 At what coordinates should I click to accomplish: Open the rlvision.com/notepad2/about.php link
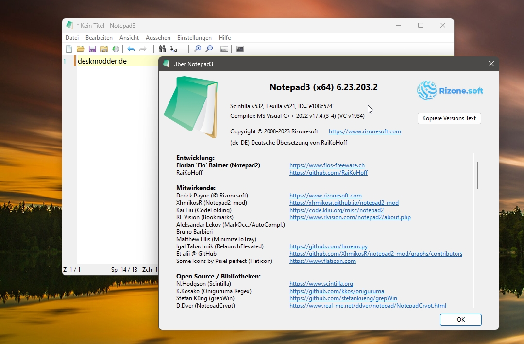pos(350,217)
